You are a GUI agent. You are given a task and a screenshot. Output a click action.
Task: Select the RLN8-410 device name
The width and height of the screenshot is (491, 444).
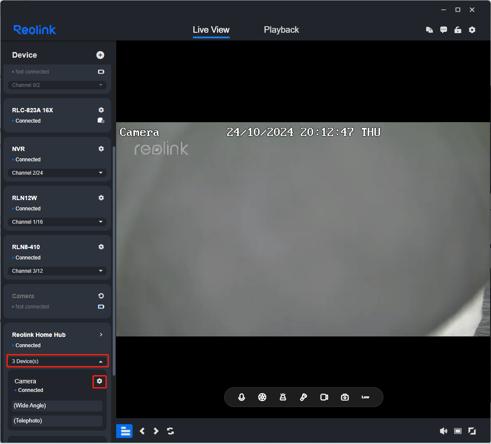click(x=26, y=247)
